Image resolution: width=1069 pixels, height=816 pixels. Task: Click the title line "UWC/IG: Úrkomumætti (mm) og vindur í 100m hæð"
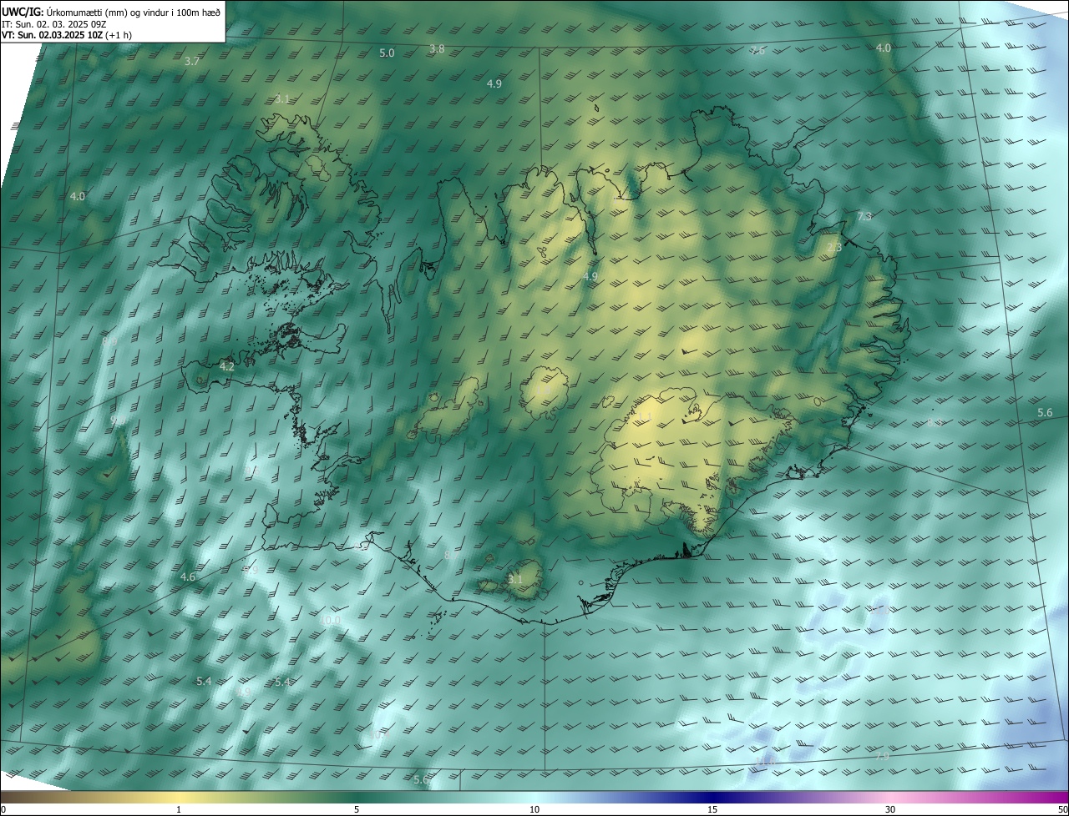(111, 12)
